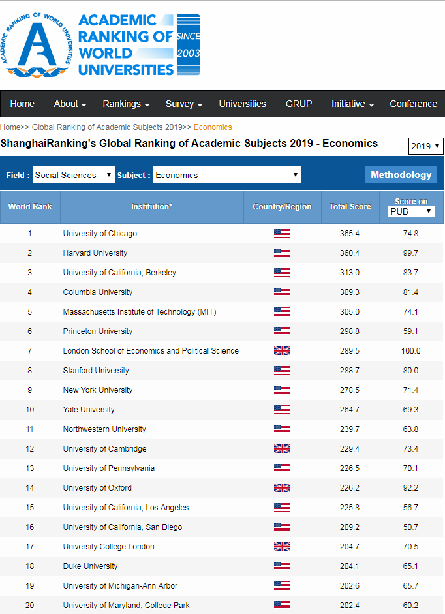Expand the About menu
The width and height of the screenshot is (445, 614).
[x=70, y=104]
